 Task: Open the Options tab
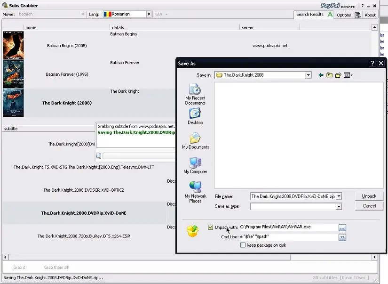coord(344,15)
